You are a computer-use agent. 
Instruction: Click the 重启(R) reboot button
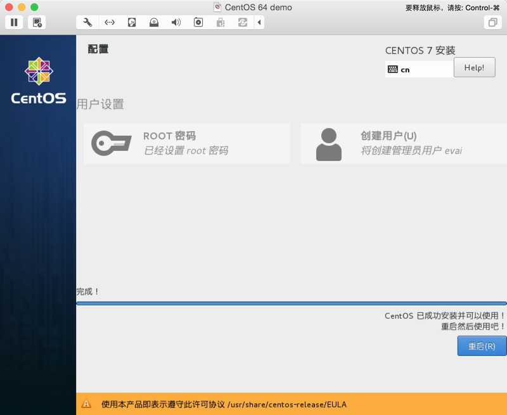coord(482,346)
